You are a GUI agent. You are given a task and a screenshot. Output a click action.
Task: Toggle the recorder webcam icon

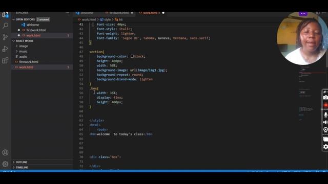(x=325, y=130)
